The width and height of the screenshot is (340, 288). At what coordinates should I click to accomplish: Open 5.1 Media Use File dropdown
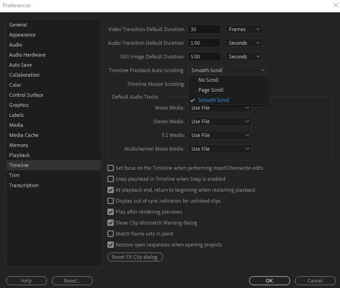220,135
